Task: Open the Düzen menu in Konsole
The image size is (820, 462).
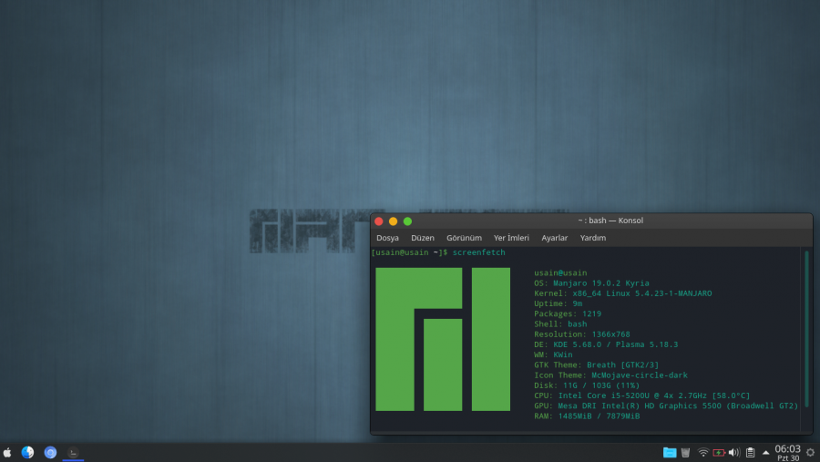Action: 423,238
